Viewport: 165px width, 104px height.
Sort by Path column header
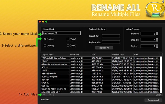click(x=147, y=55)
